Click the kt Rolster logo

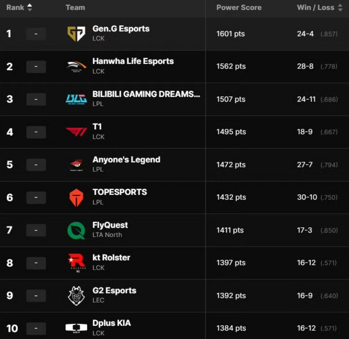(76, 263)
